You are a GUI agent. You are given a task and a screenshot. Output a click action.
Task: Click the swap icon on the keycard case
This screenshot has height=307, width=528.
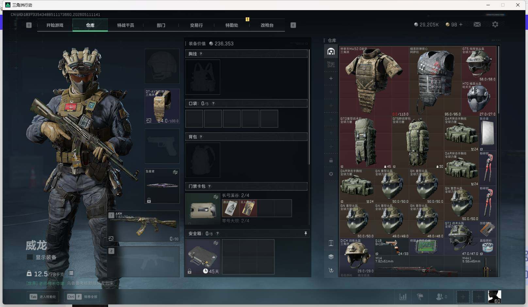(x=216, y=197)
